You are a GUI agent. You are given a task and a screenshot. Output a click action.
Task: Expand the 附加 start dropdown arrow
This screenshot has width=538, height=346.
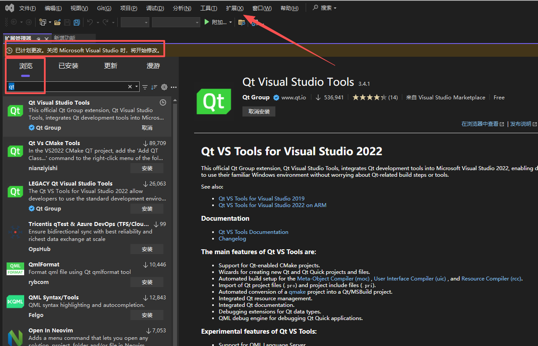coord(231,22)
